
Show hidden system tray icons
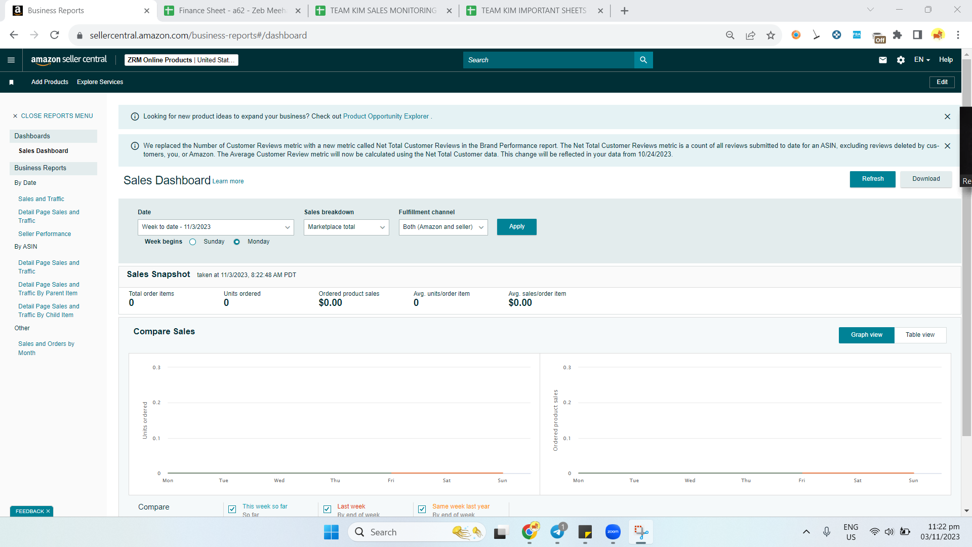[x=806, y=532]
